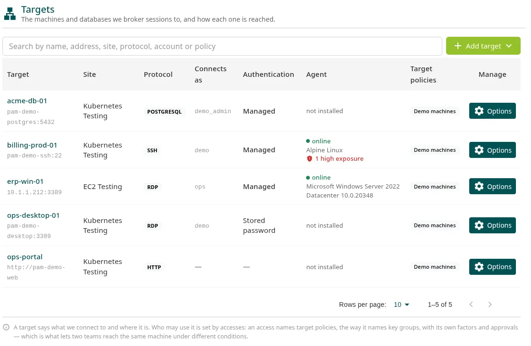Open Options for billing-prod-01

click(x=492, y=150)
